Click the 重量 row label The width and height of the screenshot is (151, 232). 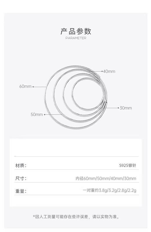tap(21, 191)
